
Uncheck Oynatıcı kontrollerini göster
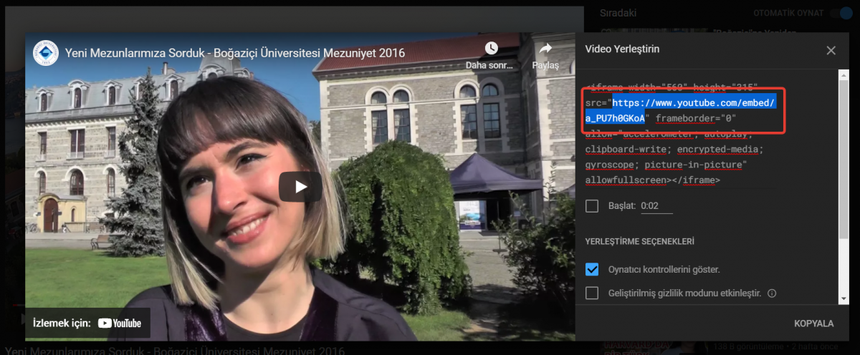(x=592, y=269)
